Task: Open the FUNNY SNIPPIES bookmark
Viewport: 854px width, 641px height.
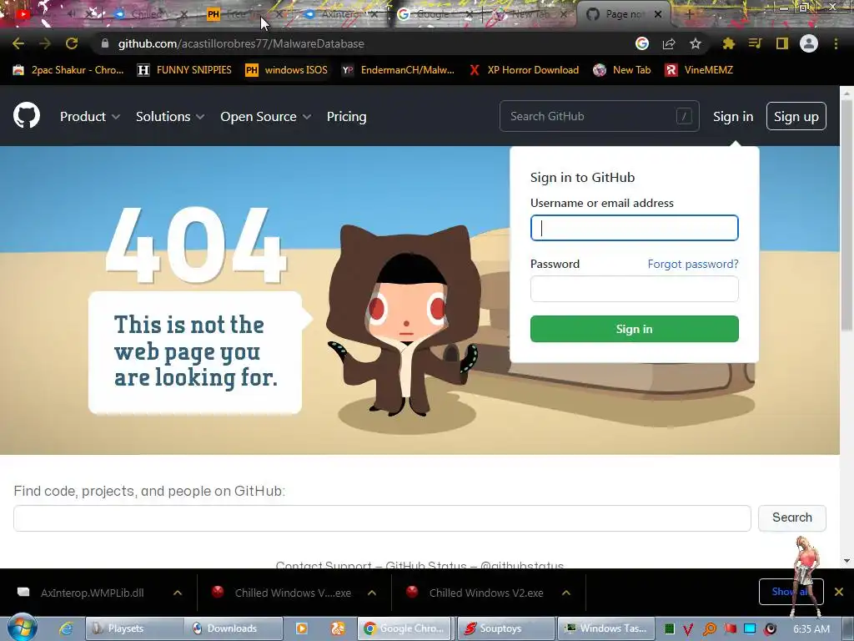Action: (184, 70)
